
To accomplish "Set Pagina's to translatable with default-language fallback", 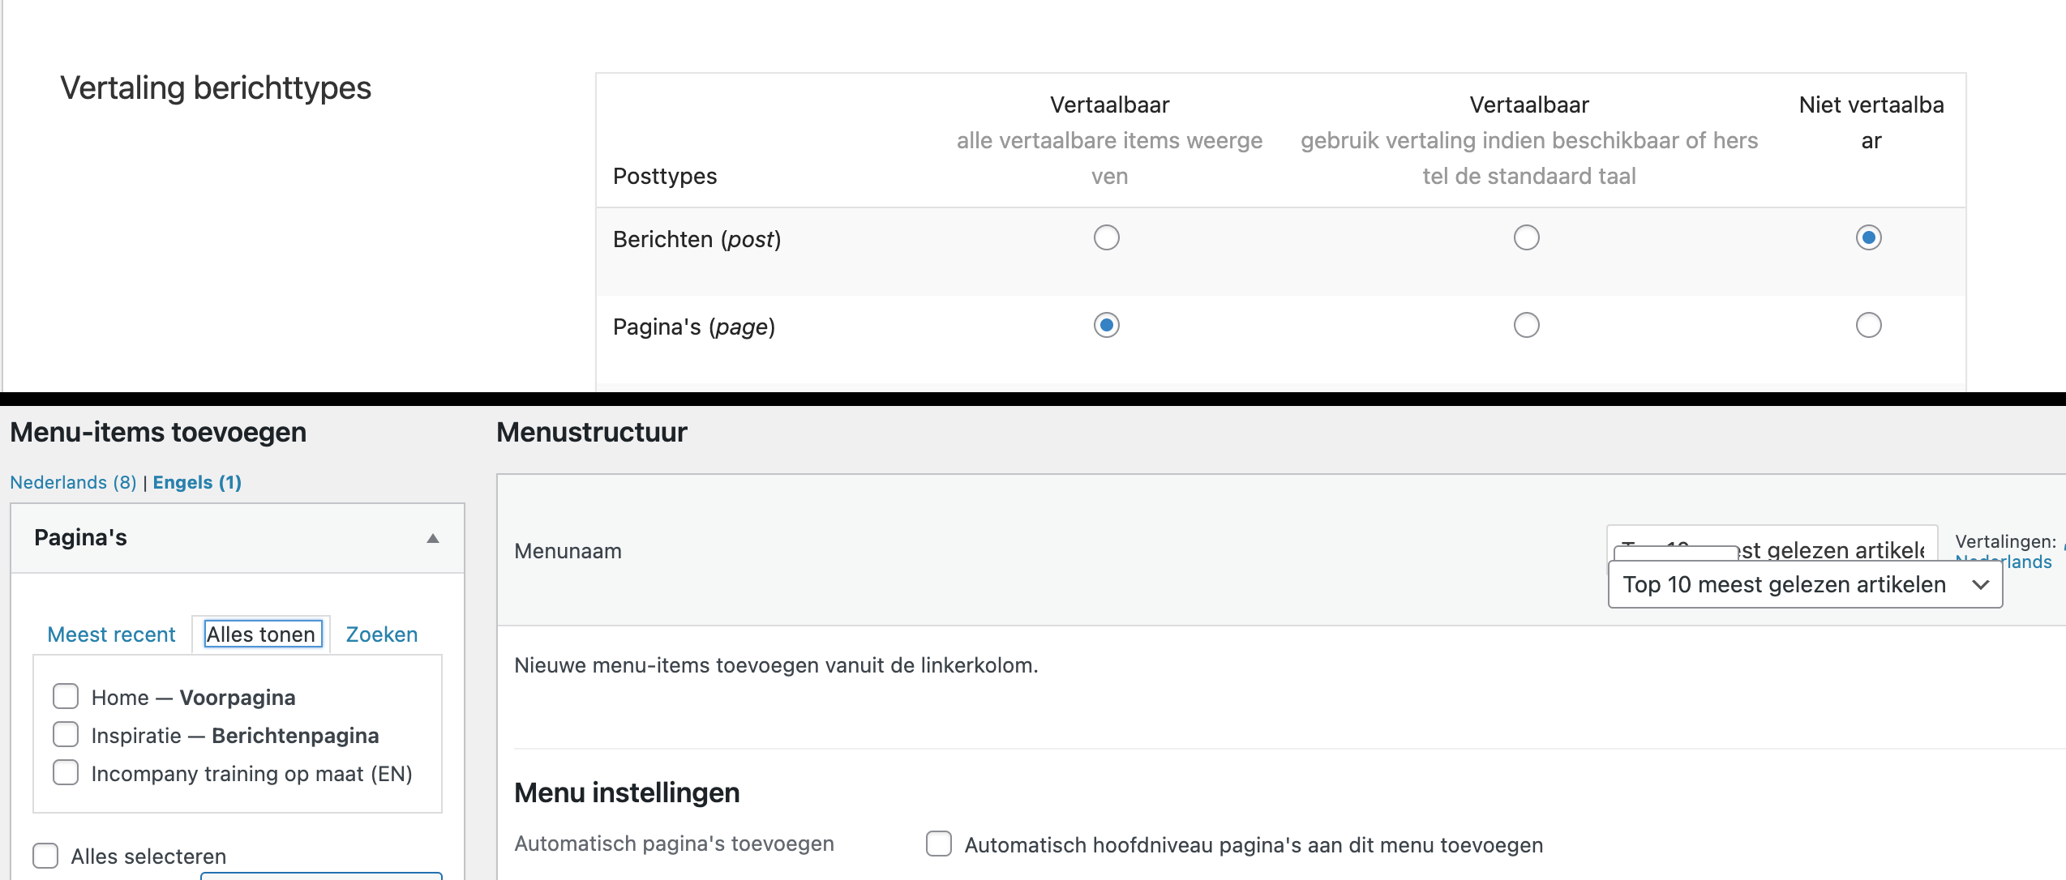I will [1526, 325].
